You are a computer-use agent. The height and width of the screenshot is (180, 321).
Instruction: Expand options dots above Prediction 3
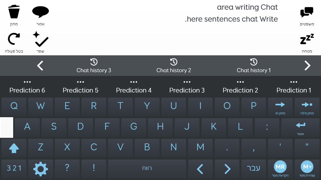187,82
